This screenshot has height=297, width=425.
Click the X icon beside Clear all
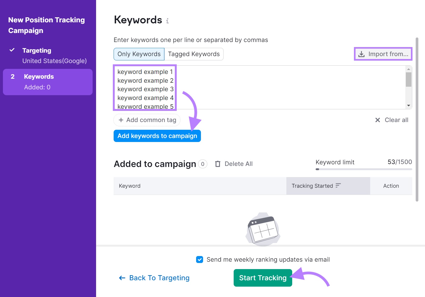click(x=378, y=120)
